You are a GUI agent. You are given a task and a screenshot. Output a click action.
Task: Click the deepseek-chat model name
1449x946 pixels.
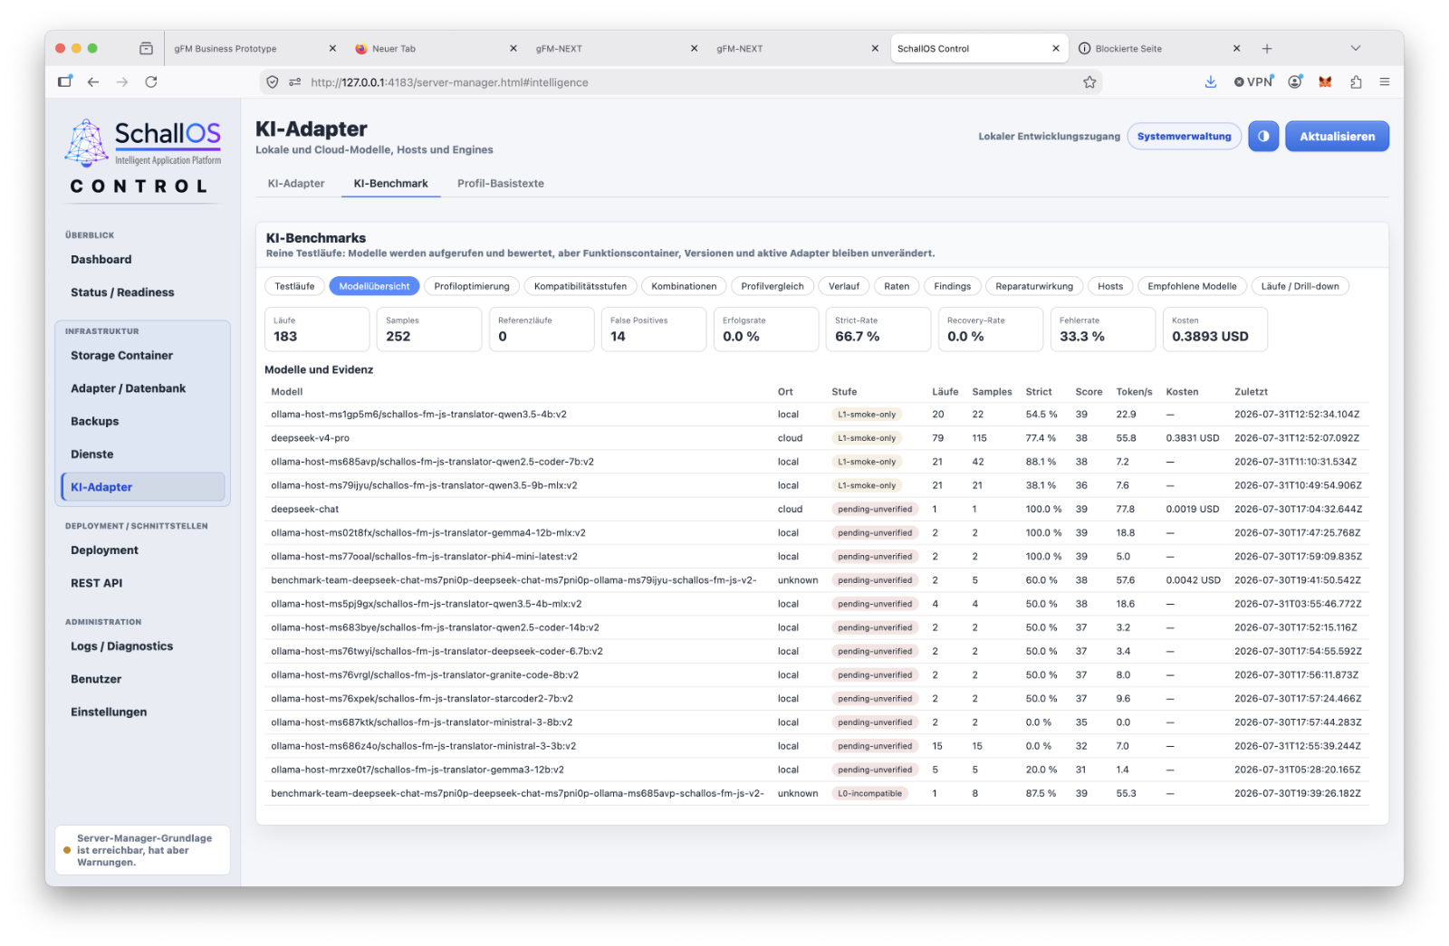(x=304, y=509)
